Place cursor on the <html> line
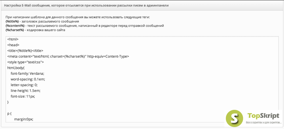 [x=13, y=39]
